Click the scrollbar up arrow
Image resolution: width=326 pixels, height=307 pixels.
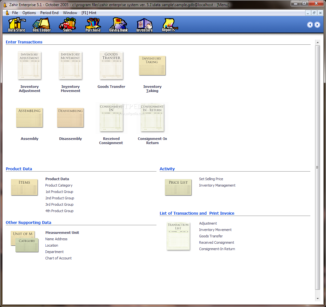pyautogui.click(x=317, y=42)
